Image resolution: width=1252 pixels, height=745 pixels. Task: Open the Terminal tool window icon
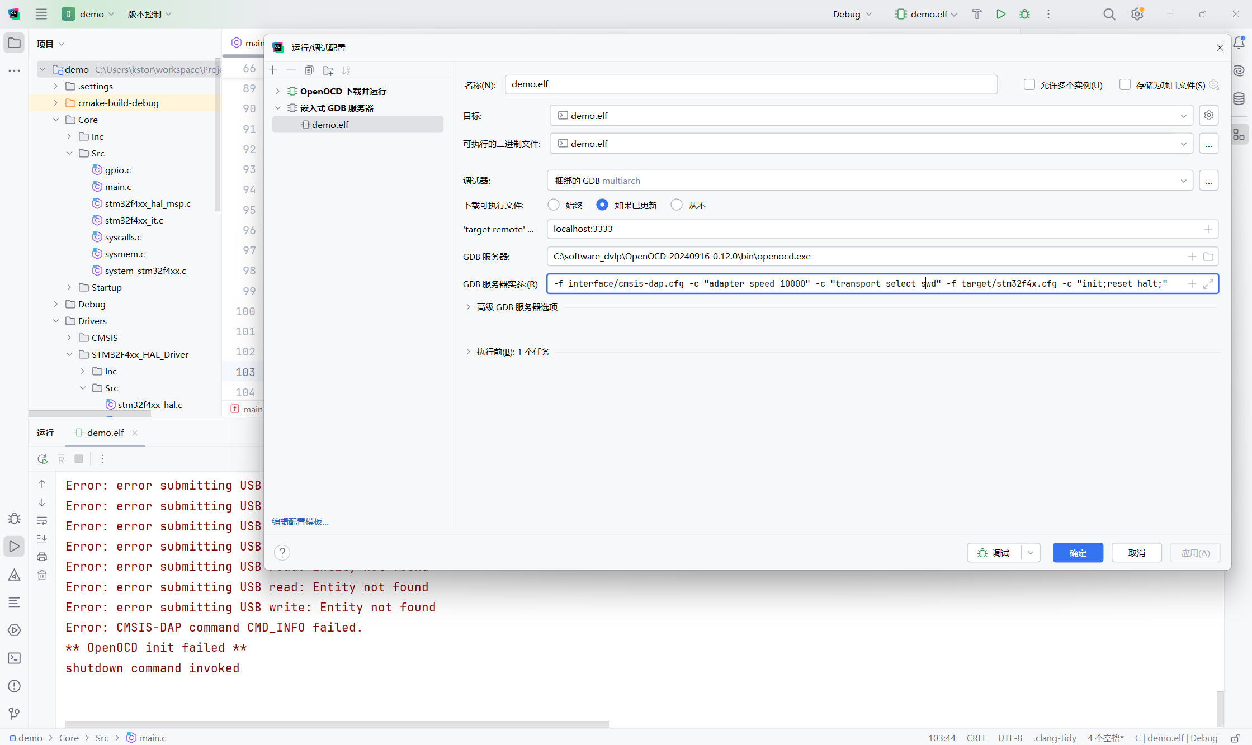pyautogui.click(x=15, y=658)
